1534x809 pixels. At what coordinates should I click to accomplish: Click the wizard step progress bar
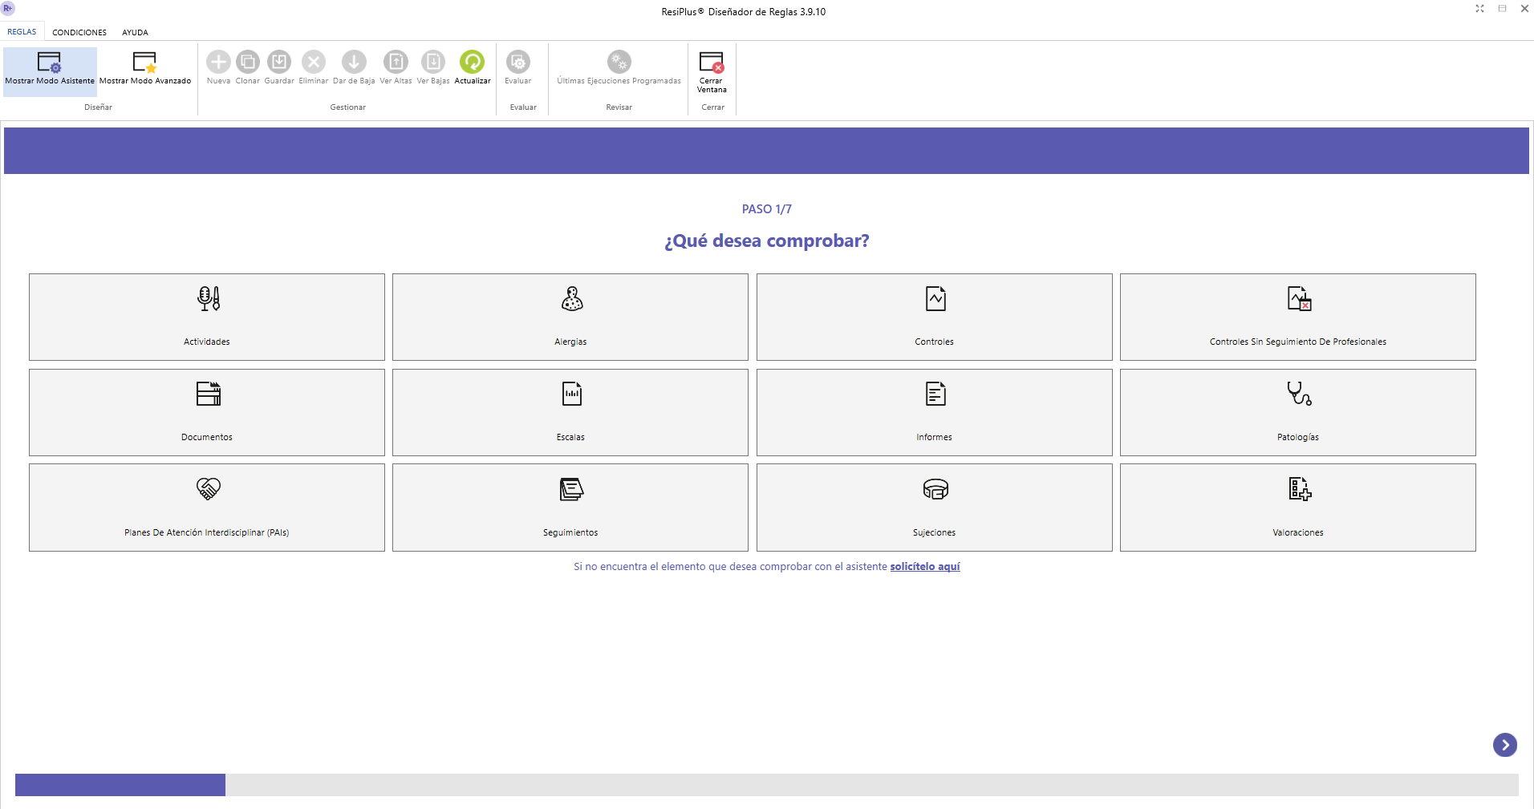(767, 785)
